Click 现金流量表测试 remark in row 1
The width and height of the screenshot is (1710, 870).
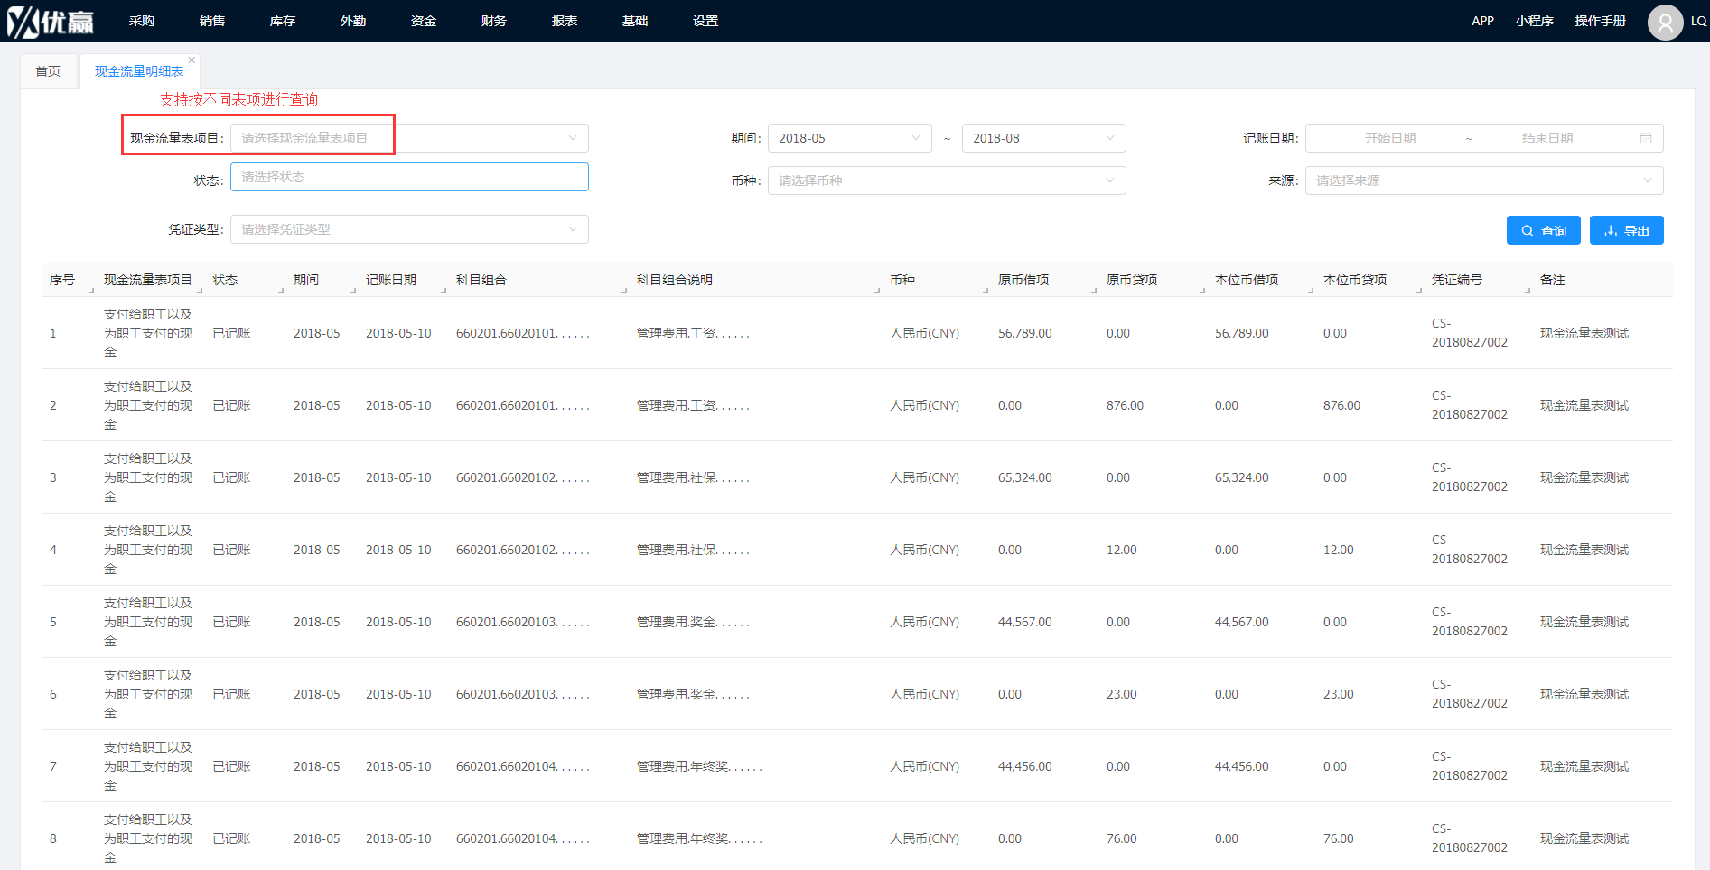(x=1584, y=333)
